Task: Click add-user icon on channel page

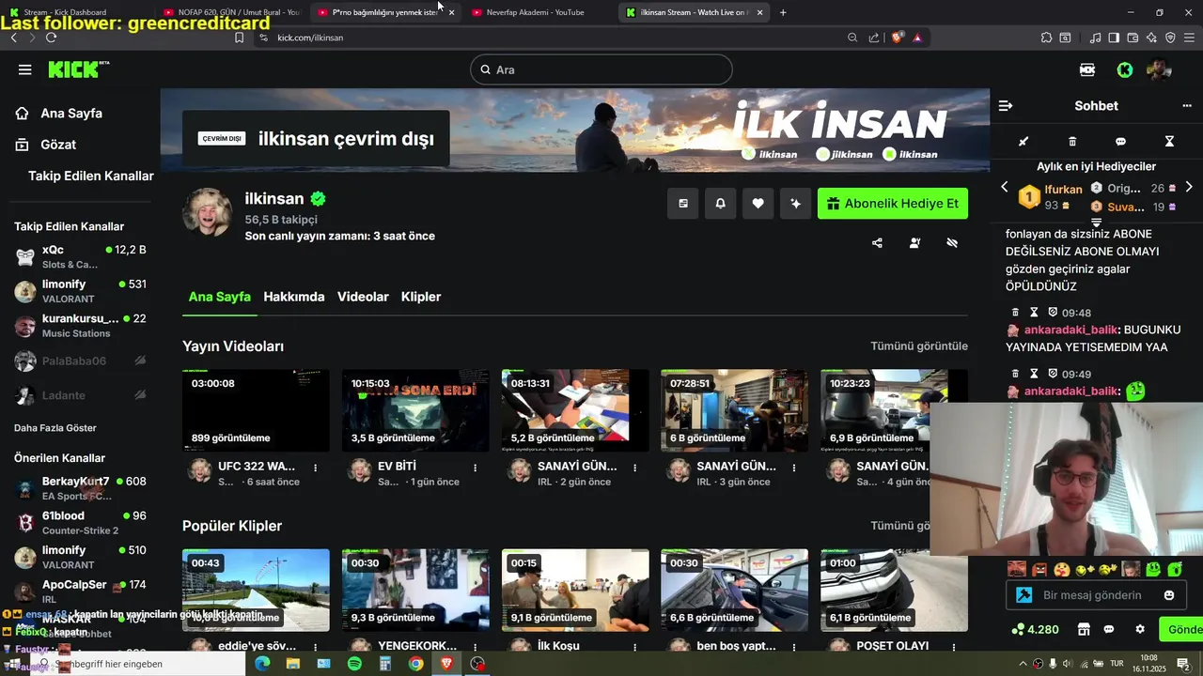Action: point(914,242)
